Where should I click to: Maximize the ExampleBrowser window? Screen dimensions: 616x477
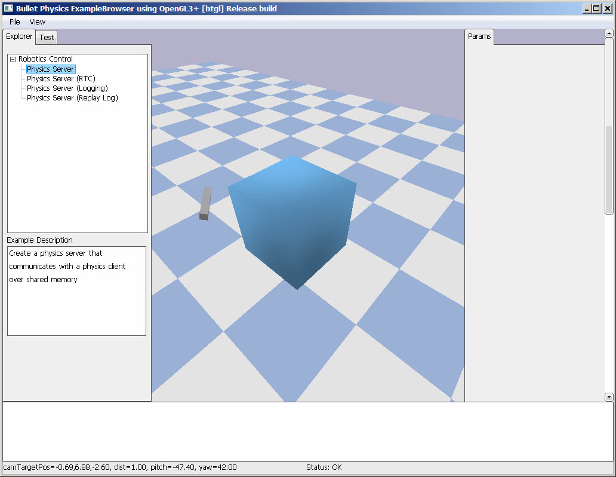(596, 8)
